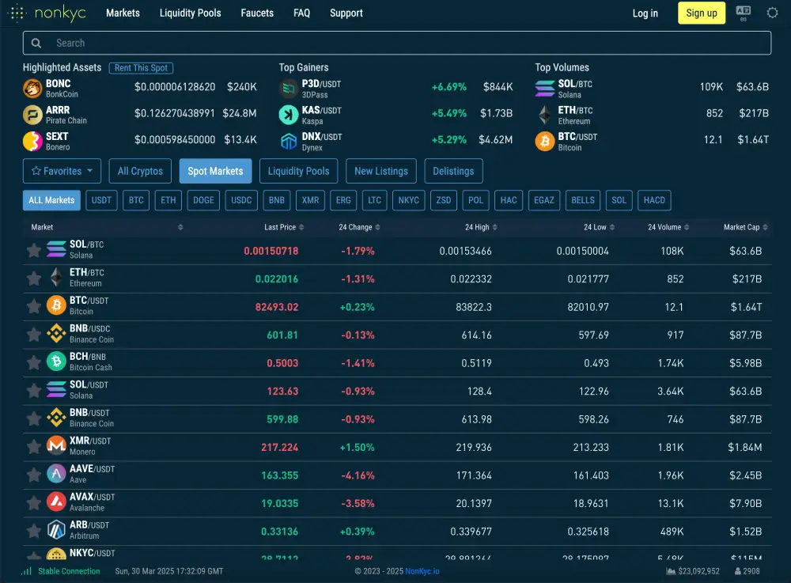Click the BONC BonkCoin icon
The image size is (791, 583).
[x=32, y=89]
